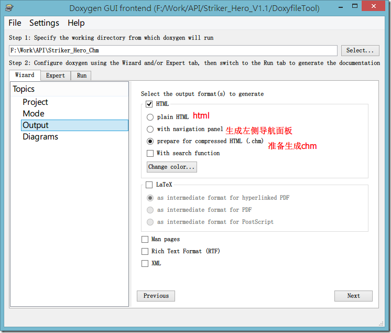391x333 pixels.
Task: Open the Help menu
Action: pyautogui.click(x=76, y=23)
